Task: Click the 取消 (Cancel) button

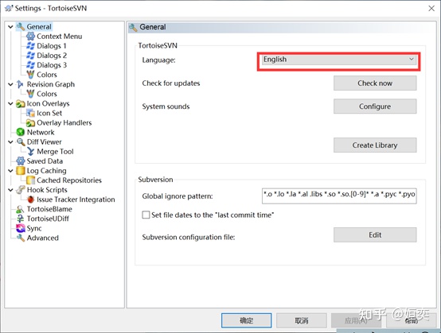Action: click(302, 320)
